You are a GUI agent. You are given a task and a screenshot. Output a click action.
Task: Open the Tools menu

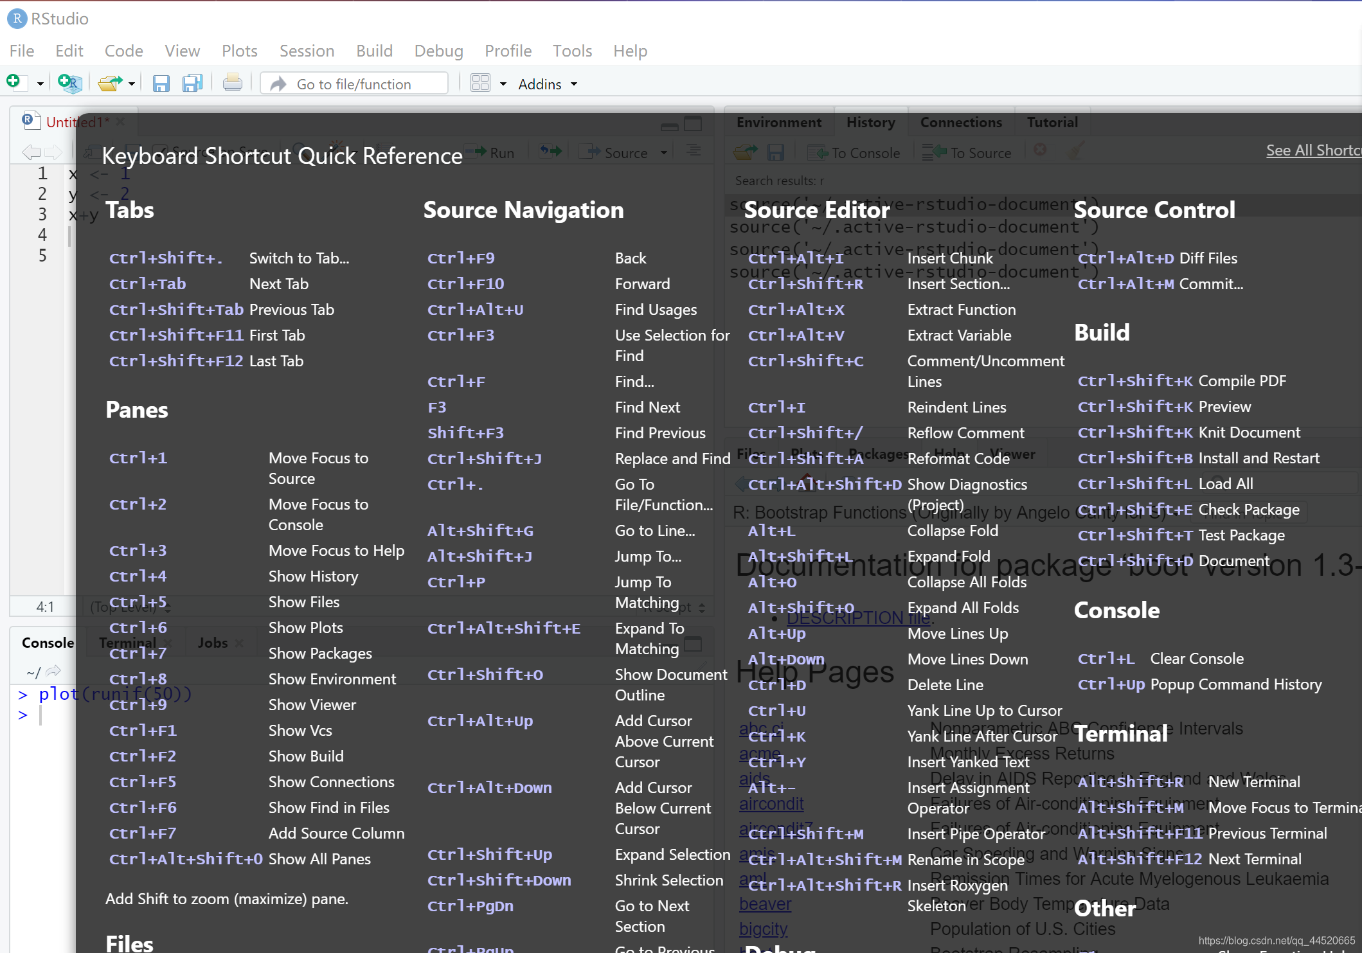pyautogui.click(x=572, y=51)
